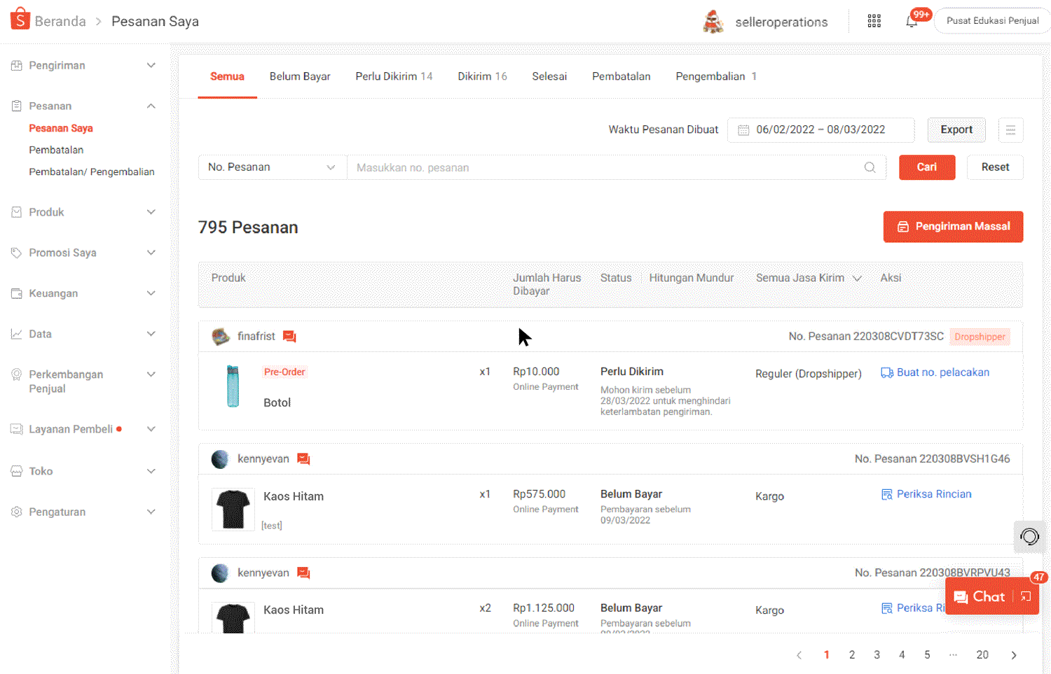Click the Pengiriman Massal button

953,227
